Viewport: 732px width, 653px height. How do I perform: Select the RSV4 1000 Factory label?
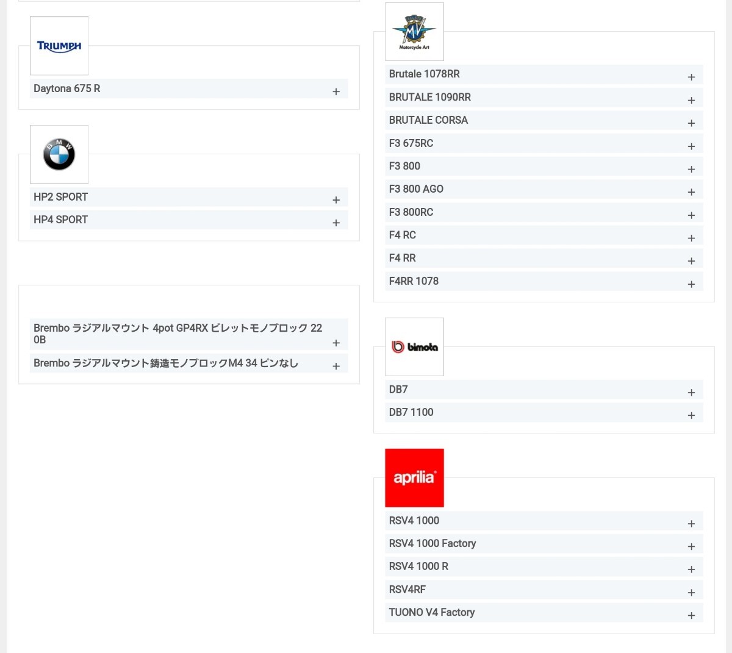[x=432, y=543]
